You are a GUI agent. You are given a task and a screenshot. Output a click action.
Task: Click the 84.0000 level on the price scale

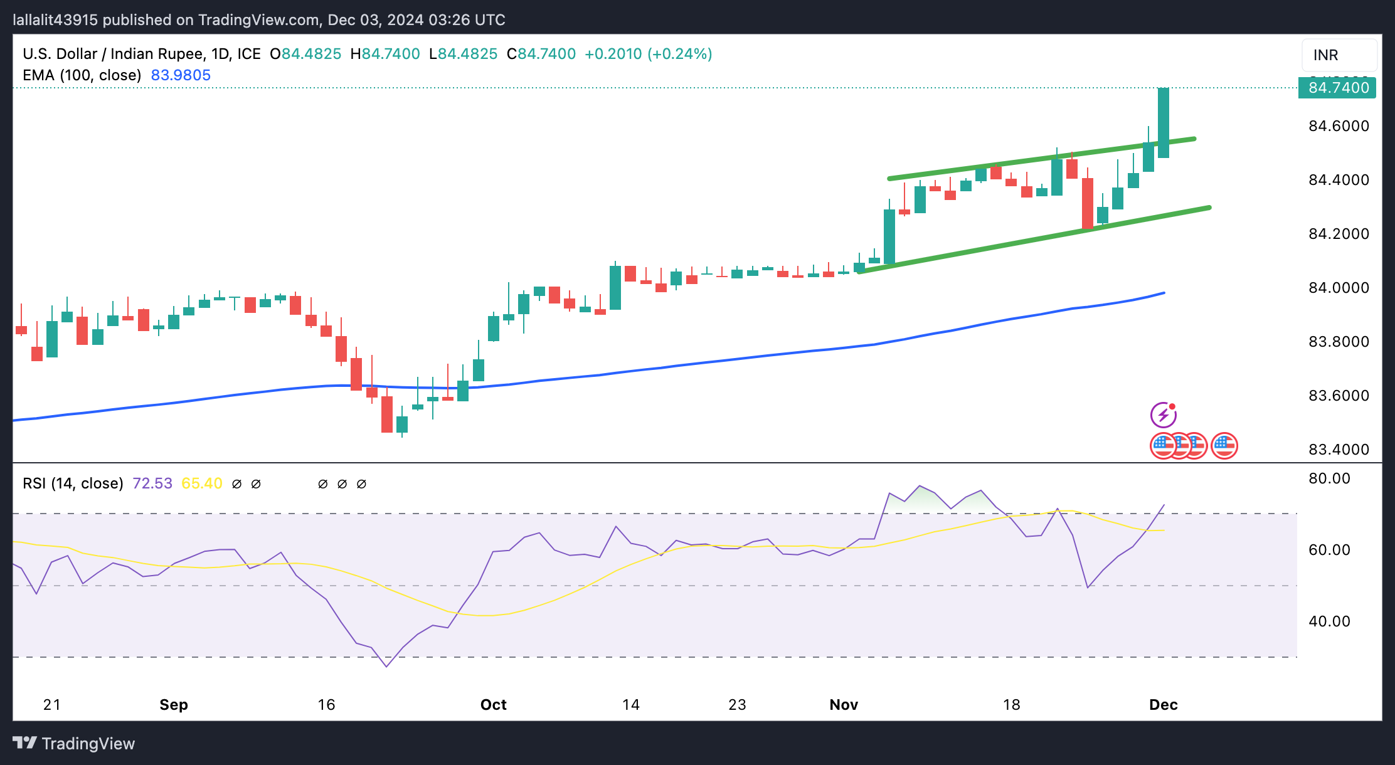click(x=1339, y=288)
